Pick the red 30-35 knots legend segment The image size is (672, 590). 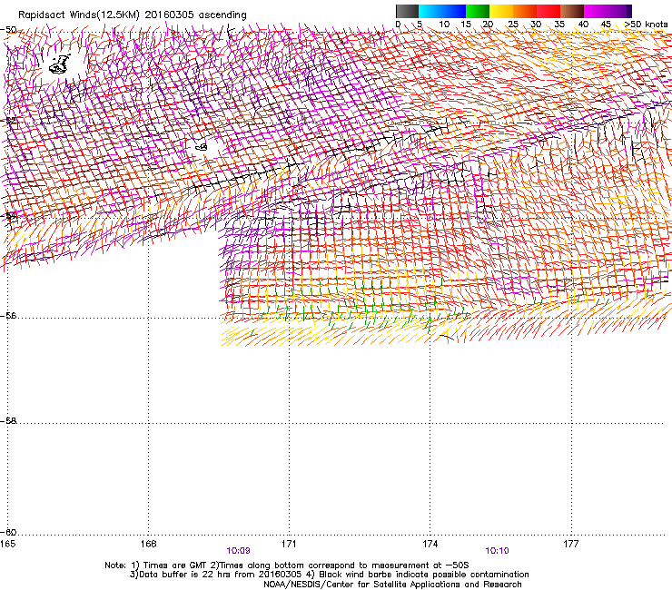548,11
